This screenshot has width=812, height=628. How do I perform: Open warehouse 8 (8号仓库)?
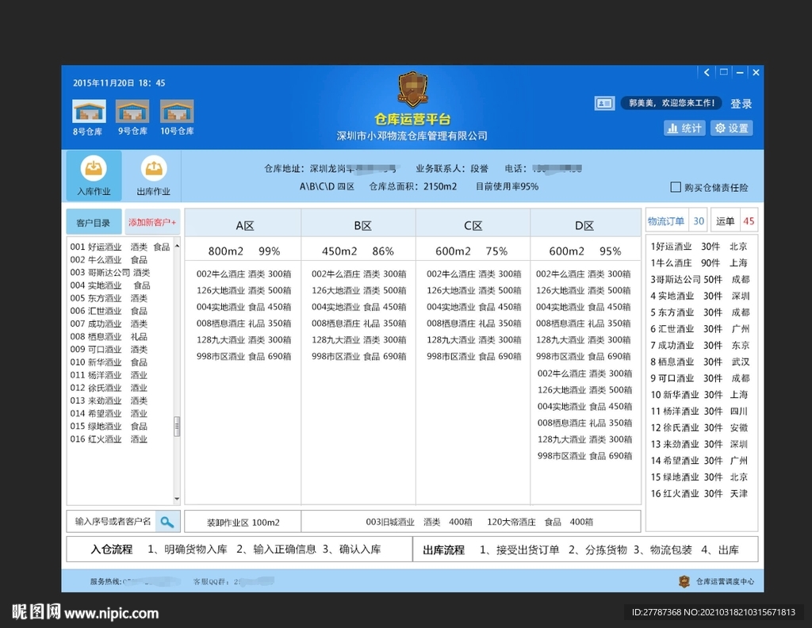(88, 112)
